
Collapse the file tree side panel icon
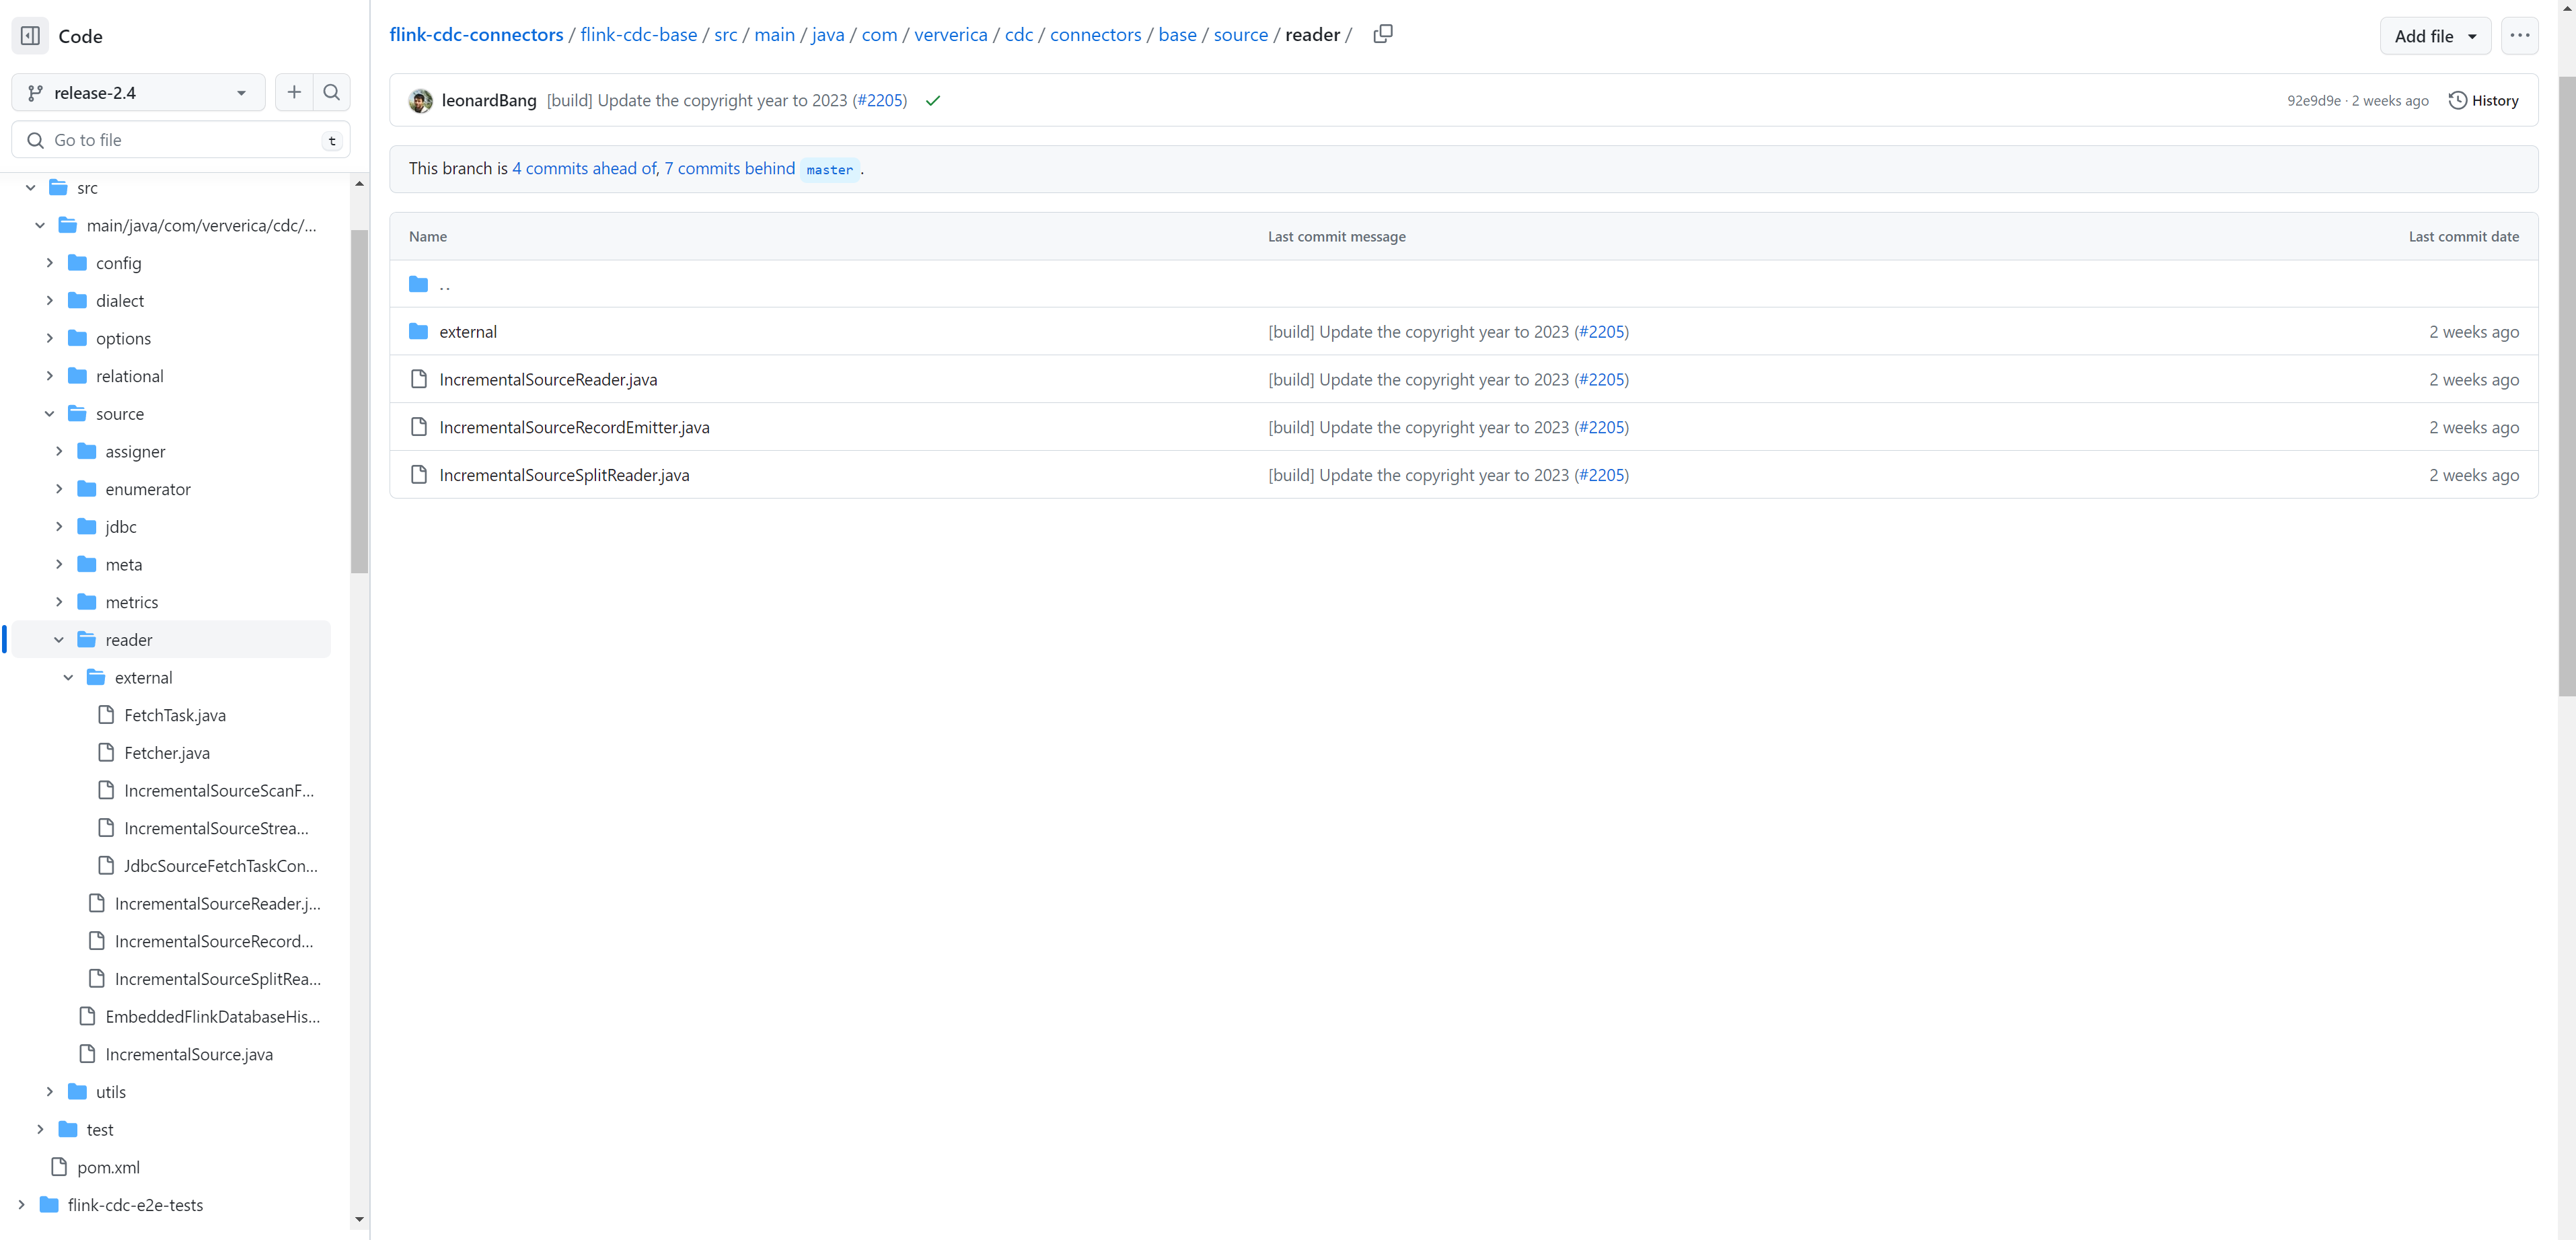(x=30, y=36)
